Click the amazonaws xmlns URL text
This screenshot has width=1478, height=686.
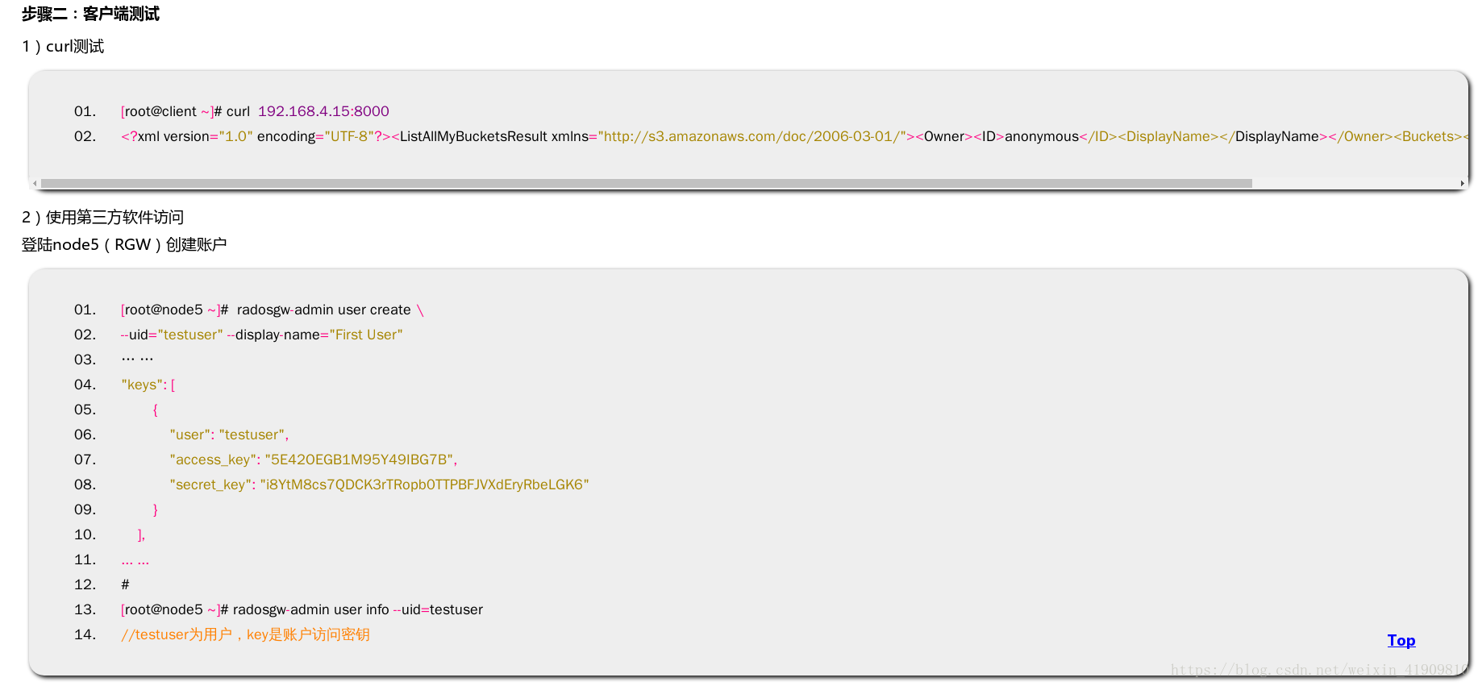pyautogui.click(x=754, y=136)
